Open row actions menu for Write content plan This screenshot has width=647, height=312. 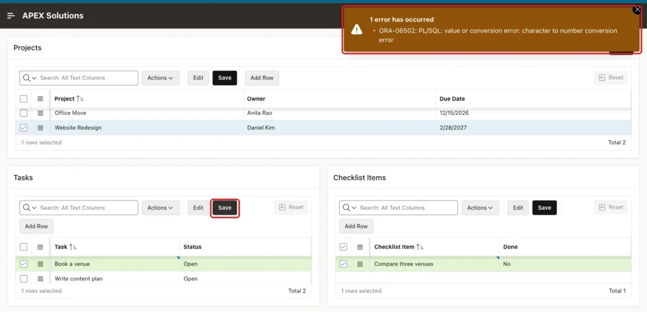(40, 279)
